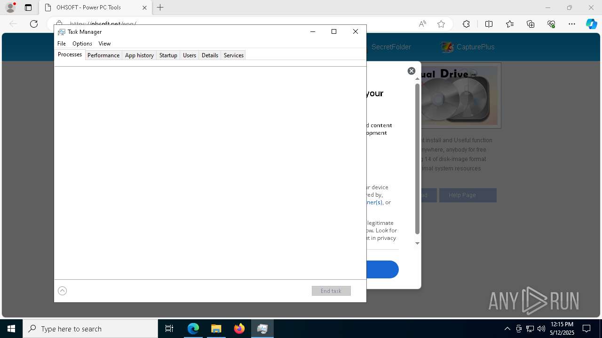Open the Copilot icon in Edge
The image size is (602, 338).
pyautogui.click(x=592, y=24)
